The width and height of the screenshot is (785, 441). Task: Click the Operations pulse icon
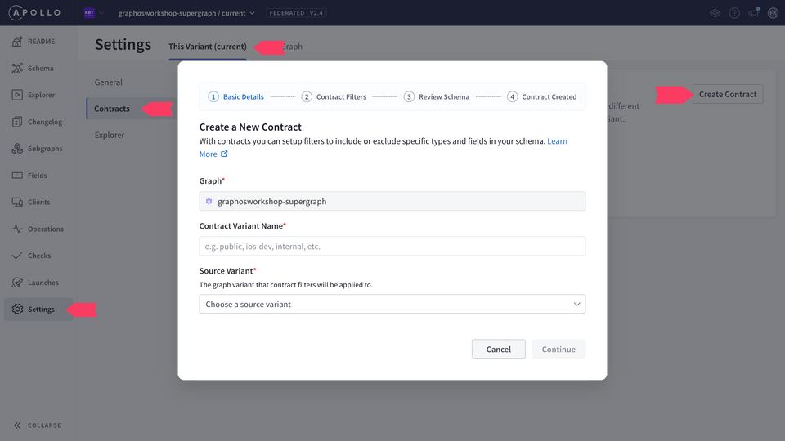pos(17,229)
